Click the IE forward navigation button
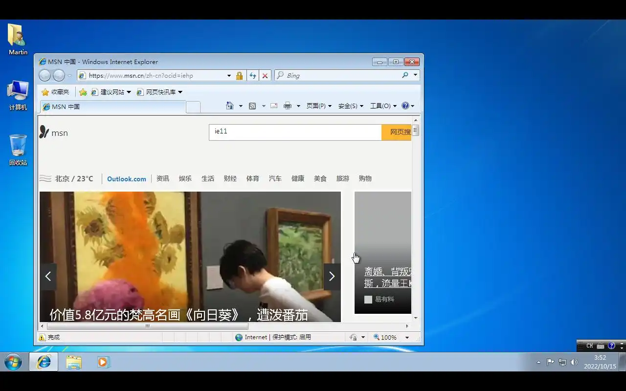 point(59,75)
